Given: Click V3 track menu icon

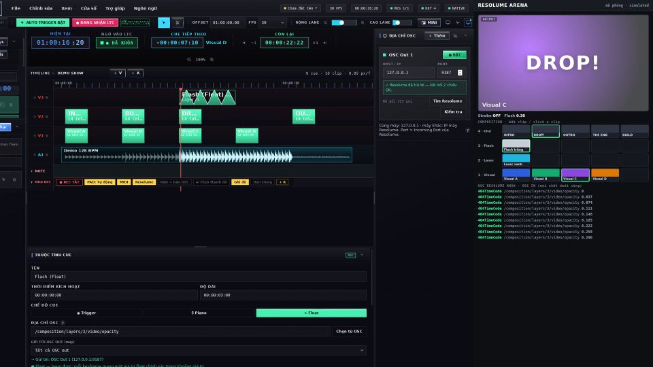Looking at the screenshot, I should pyautogui.click(x=47, y=97).
